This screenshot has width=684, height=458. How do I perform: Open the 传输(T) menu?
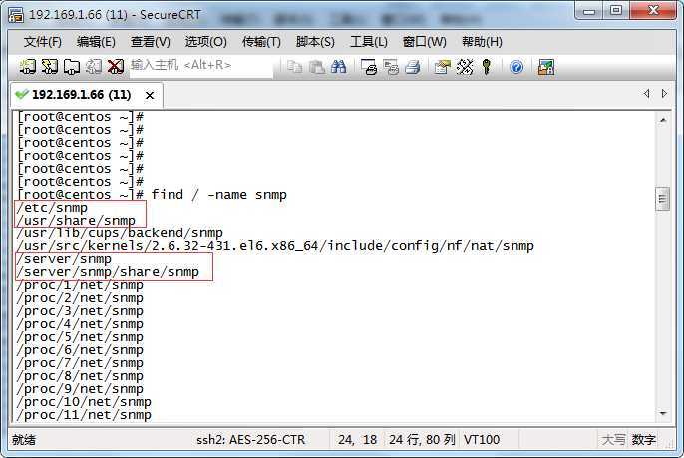coord(261,42)
